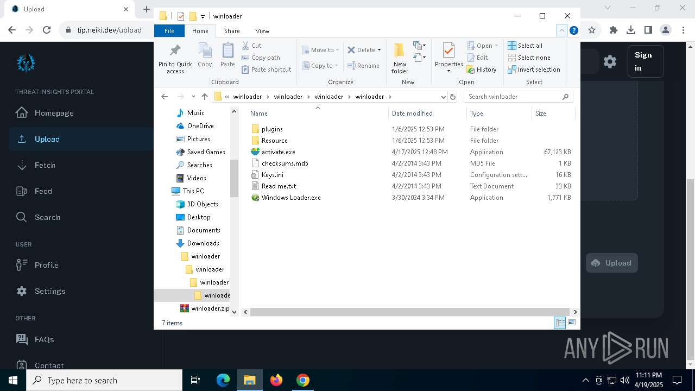Open the New item dropdown

click(x=419, y=46)
